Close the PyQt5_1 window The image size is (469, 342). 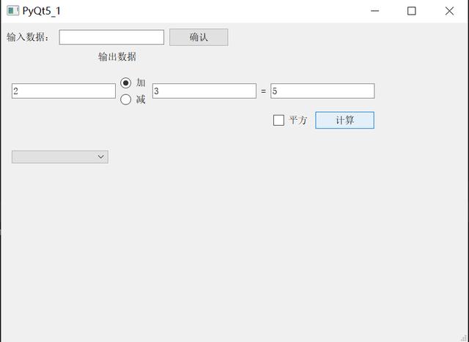(x=449, y=11)
